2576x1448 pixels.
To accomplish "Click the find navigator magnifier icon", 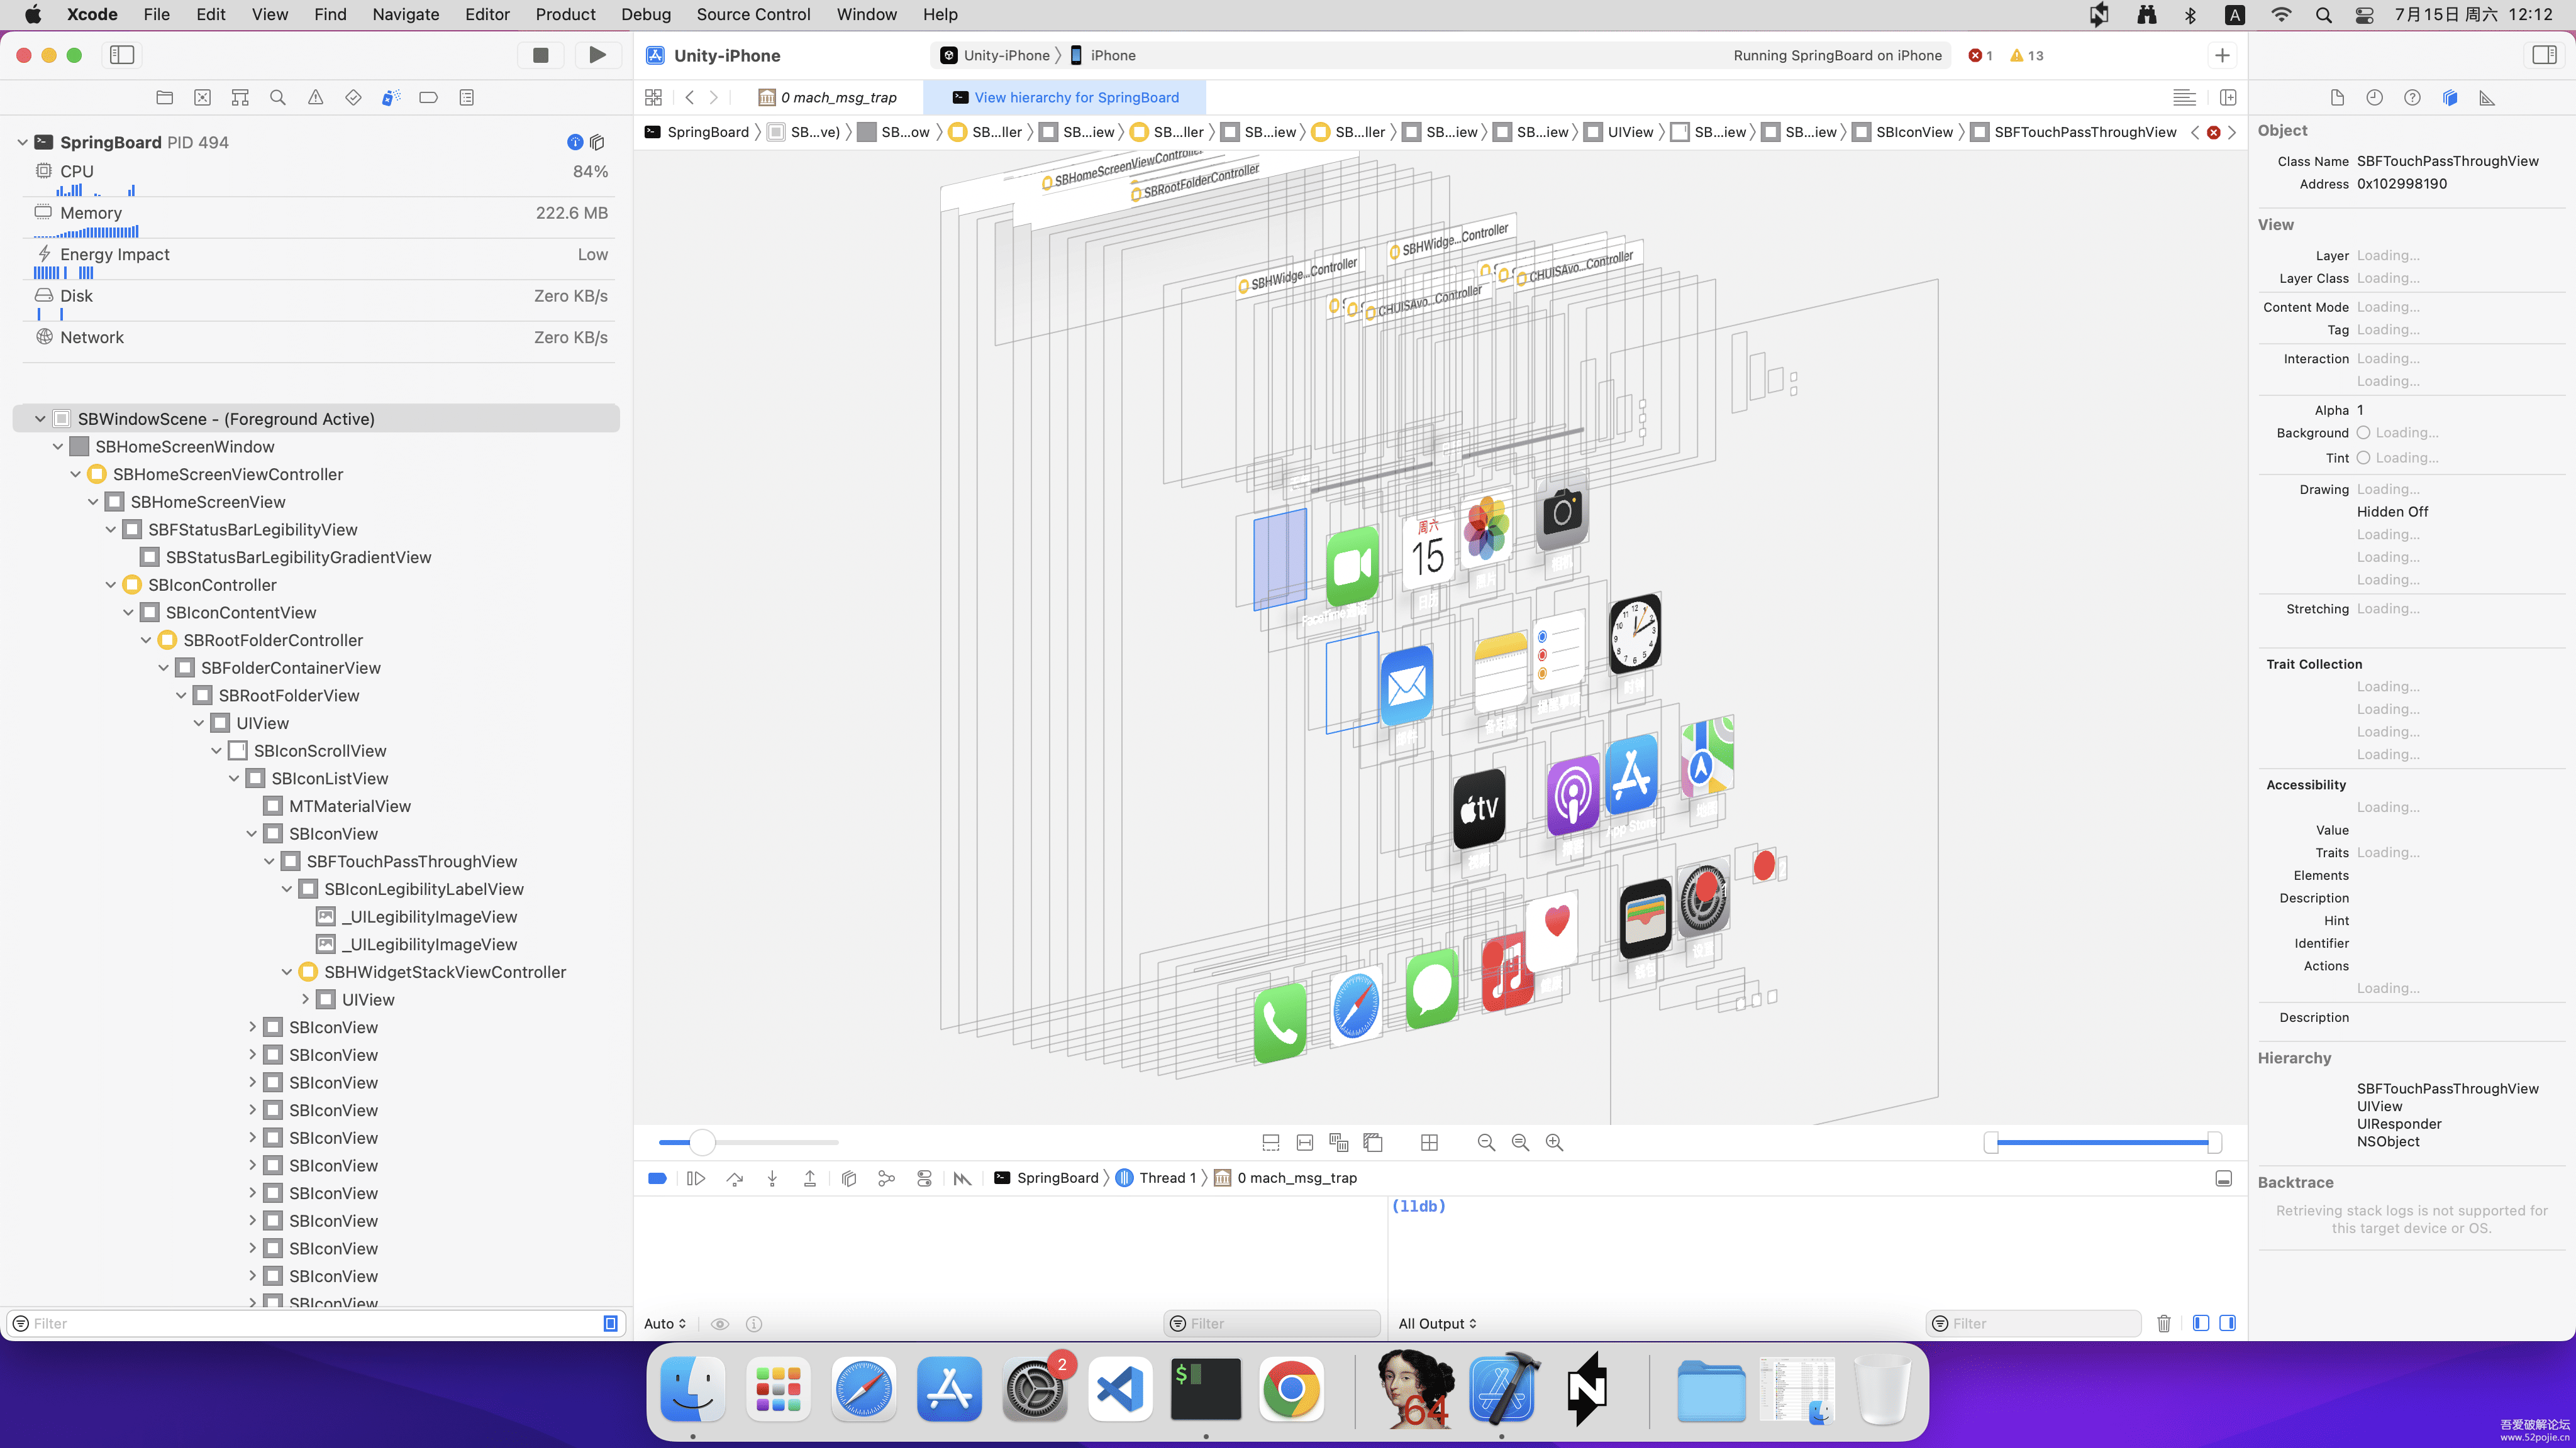I will 278,97.
